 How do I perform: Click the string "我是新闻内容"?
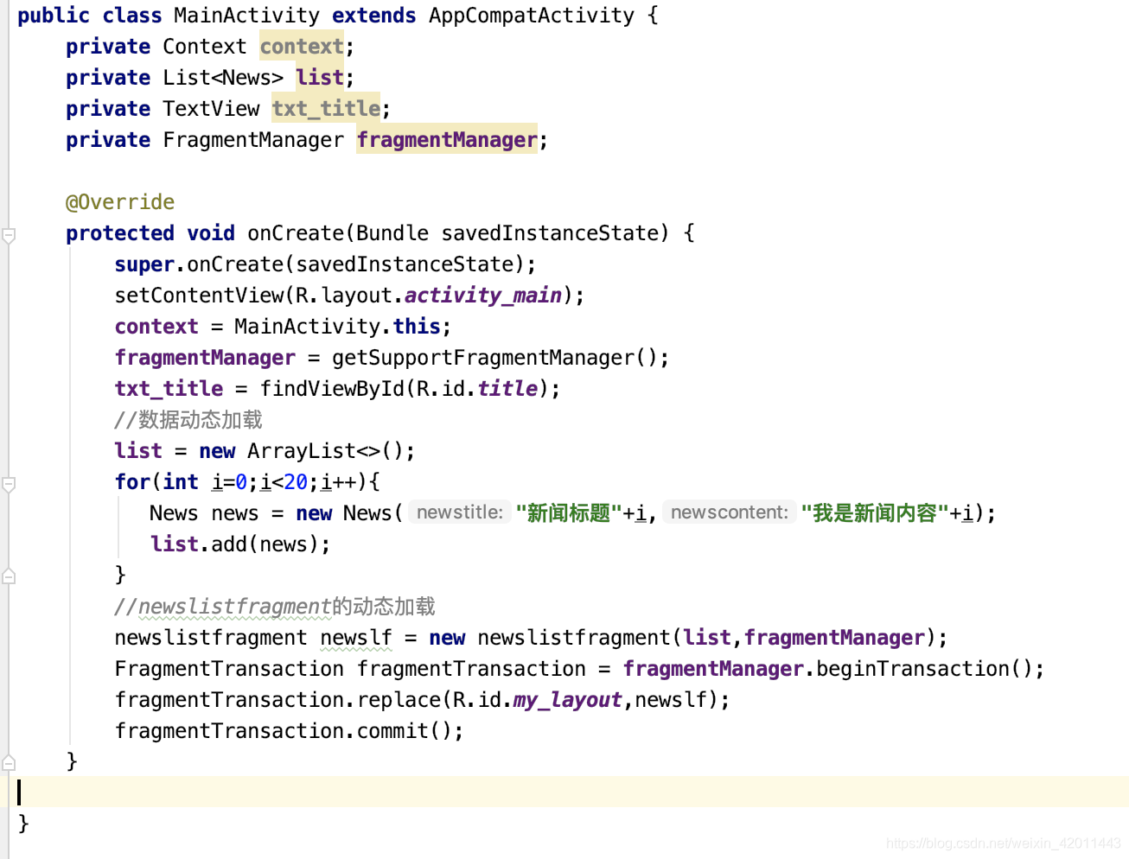[x=875, y=513]
